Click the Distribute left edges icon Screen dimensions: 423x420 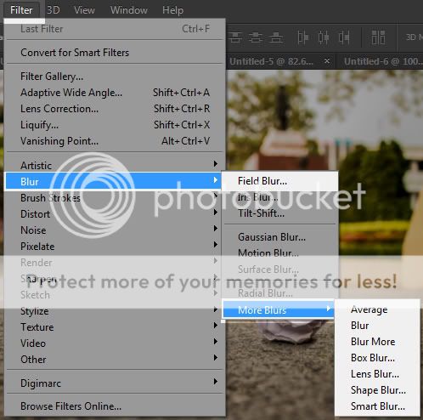pyautogui.click(x=302, y=37)
